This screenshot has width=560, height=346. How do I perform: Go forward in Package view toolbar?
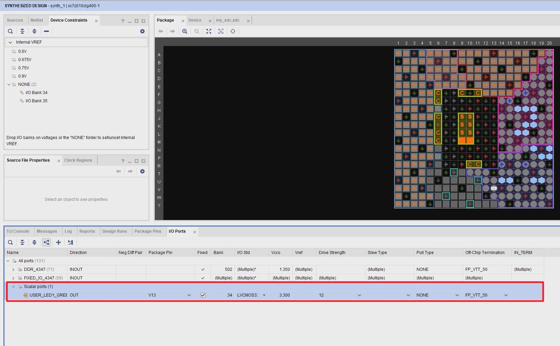(173, 31)
